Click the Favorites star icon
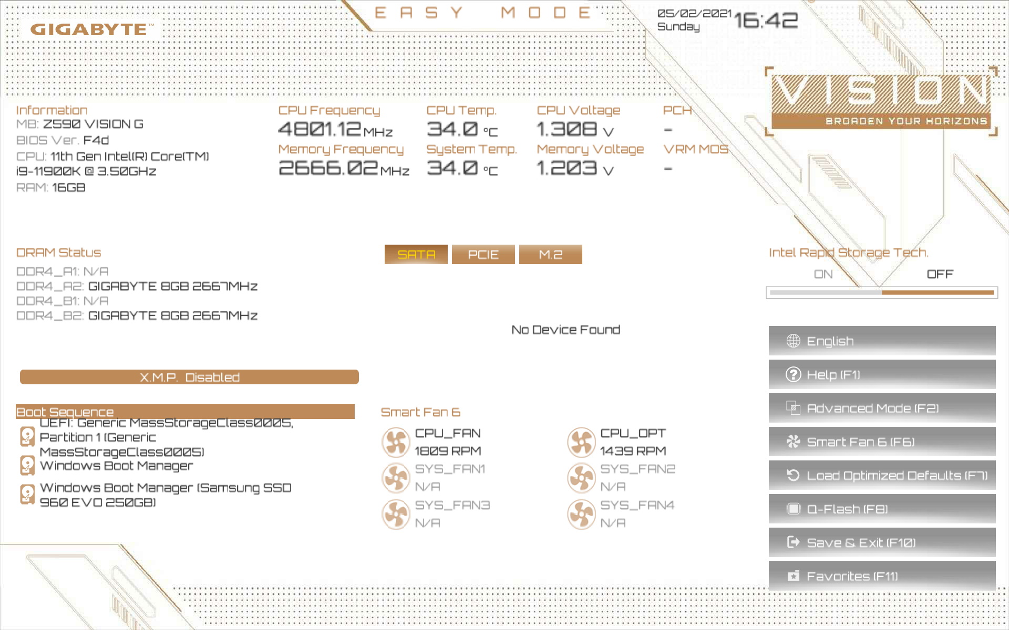Image resolution: width=1009 pixels, height=630 pixels. tap(793, 576)
